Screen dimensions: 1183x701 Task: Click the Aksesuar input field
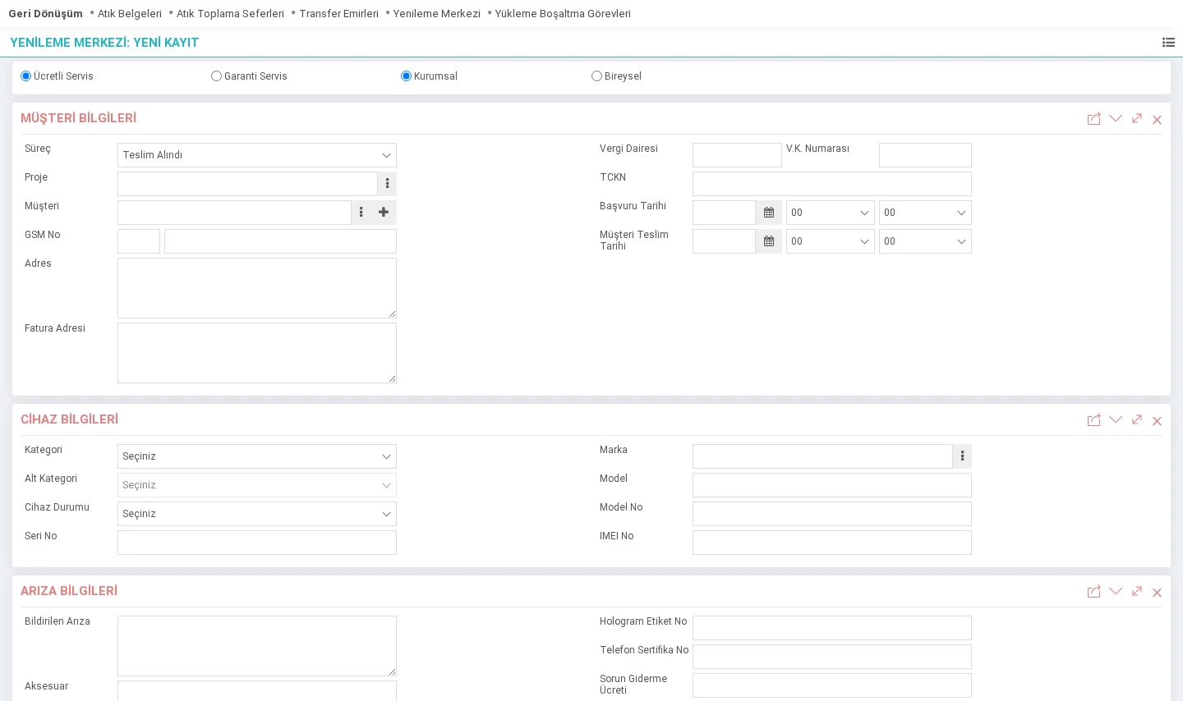click(257, 690)
